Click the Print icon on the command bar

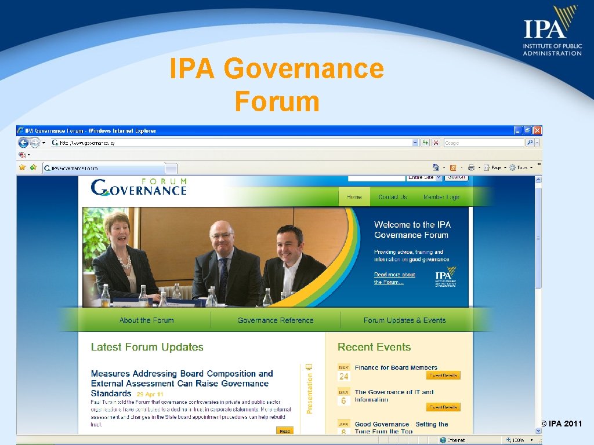pos(471,167)
